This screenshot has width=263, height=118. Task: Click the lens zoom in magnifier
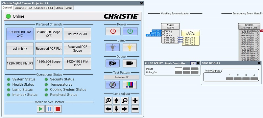108,101
